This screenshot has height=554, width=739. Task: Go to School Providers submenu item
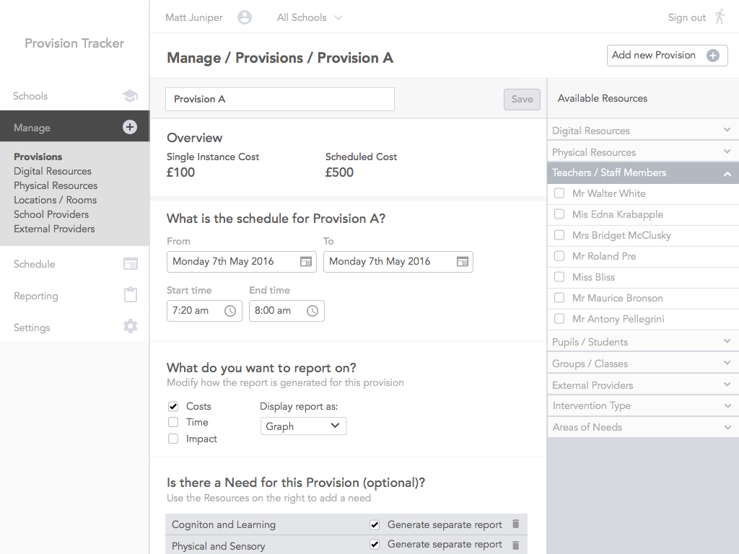51,214
